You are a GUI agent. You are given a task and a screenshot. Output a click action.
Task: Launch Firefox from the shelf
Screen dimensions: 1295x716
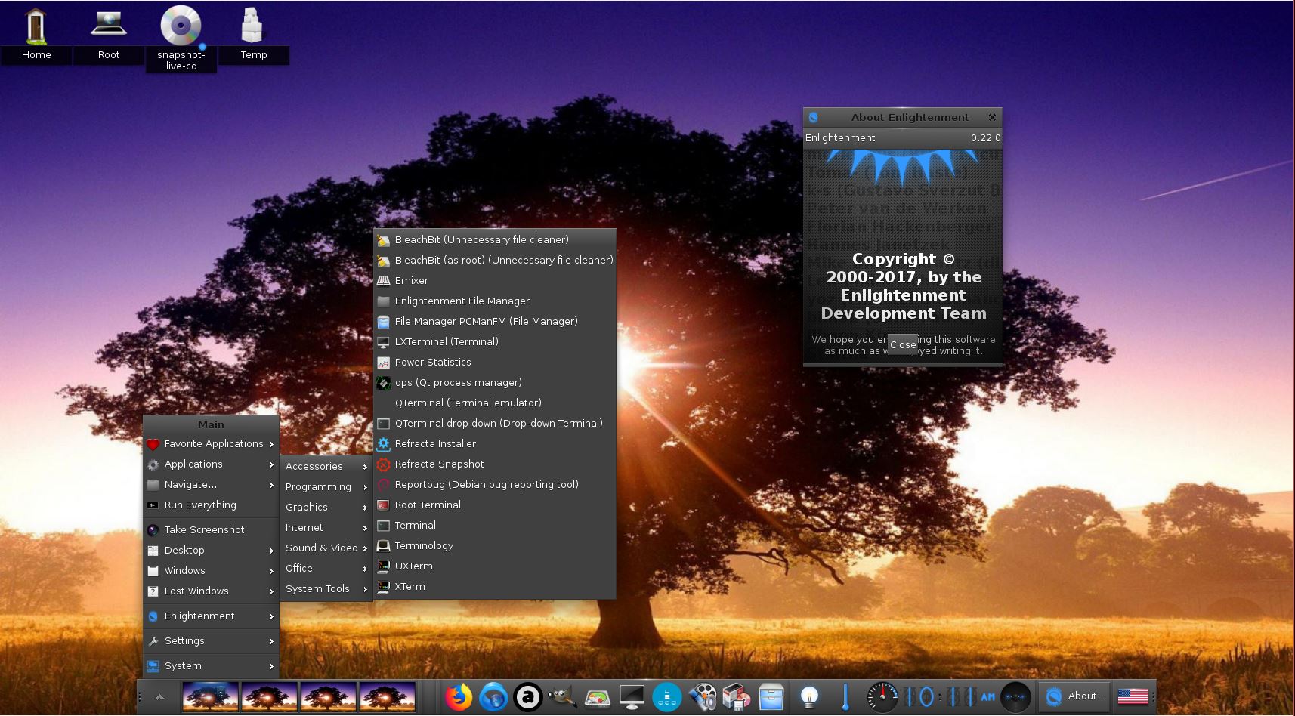pyautogui.click(x=458, y=697)
